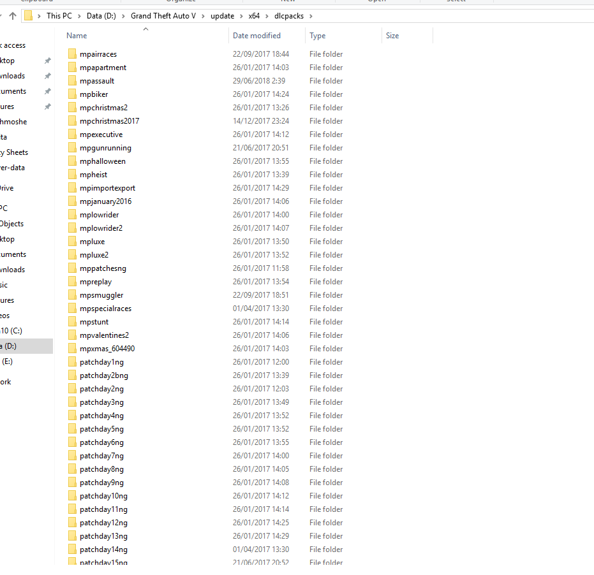Select the patchday8ng folder
Screen dimensions: 594x575
pyautogui.click(x=101, y=469)
